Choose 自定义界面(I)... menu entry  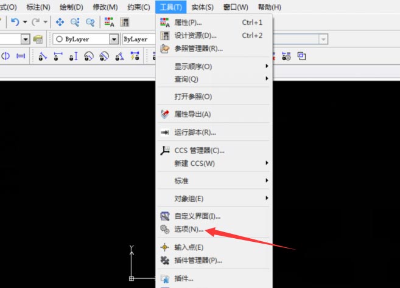pos(214,216)
